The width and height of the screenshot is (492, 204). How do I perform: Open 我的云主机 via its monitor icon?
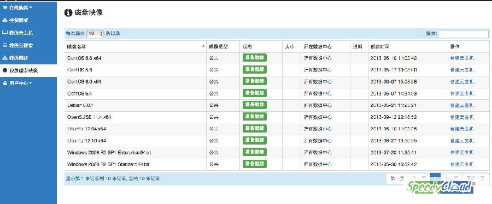click(5, 33)
